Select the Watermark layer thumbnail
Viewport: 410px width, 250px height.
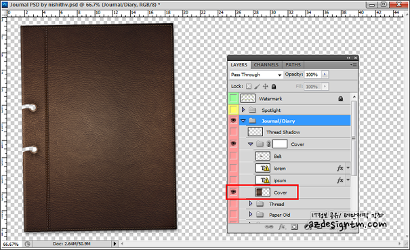pos(247,98)
